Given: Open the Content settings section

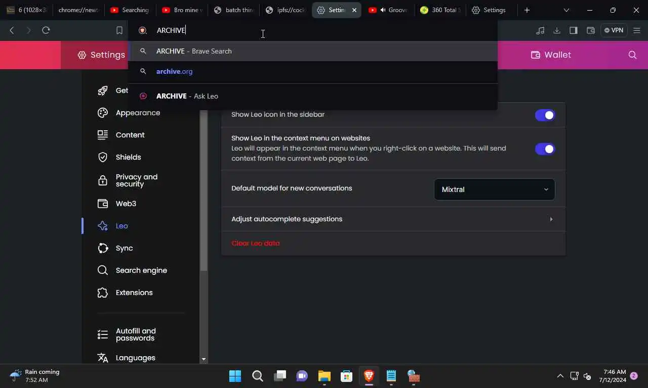Looking at the screenshot, I should coord(130,135).
